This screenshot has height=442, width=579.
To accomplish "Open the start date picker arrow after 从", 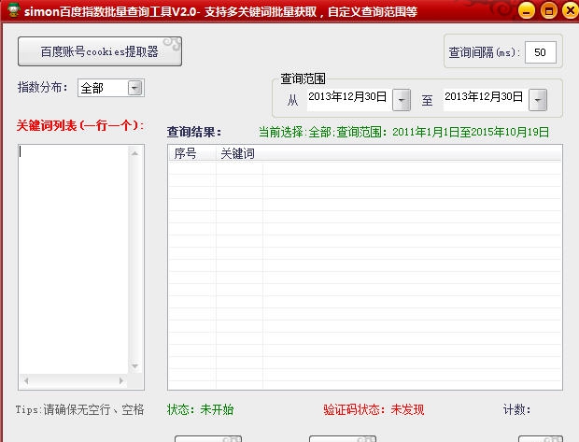I will click(402, 100).
